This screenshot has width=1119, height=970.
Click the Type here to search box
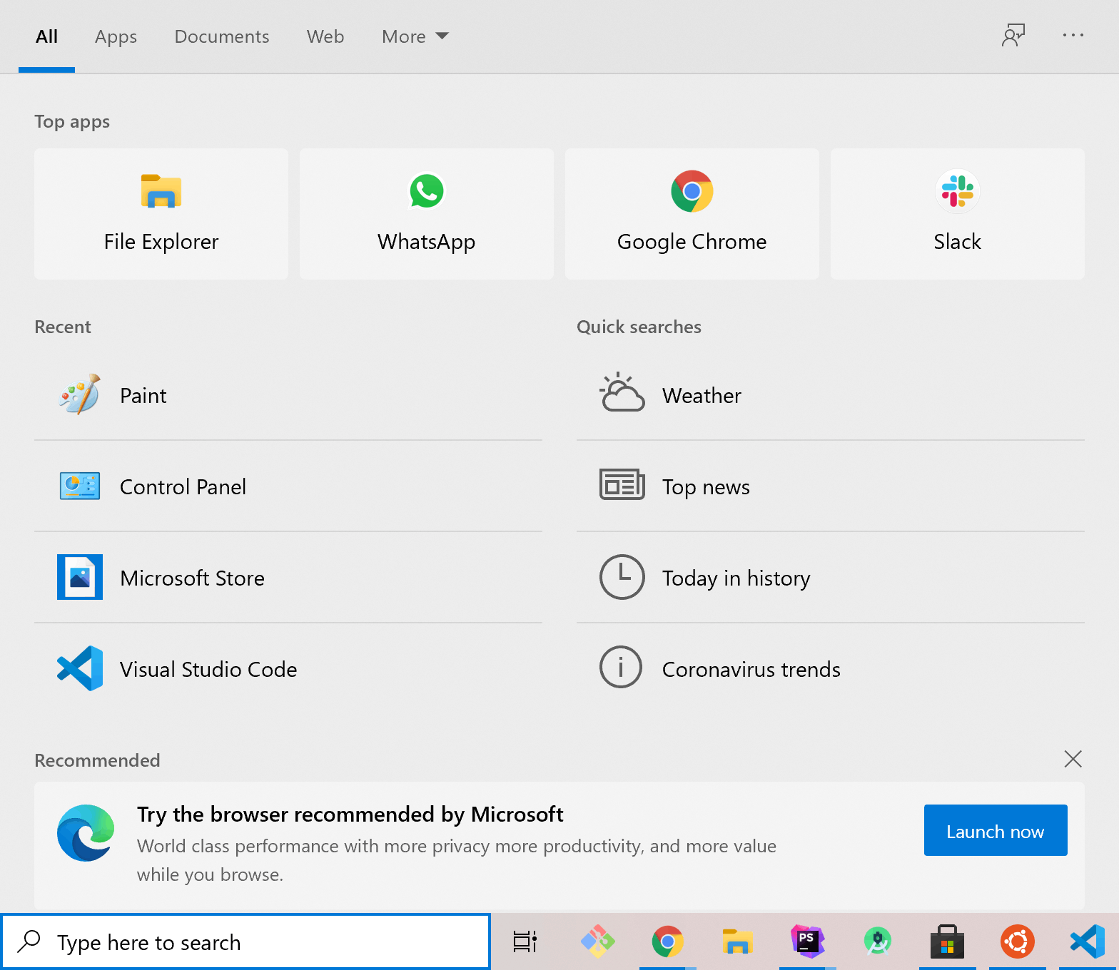245,941
